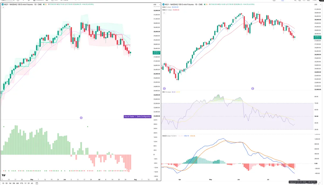324x185 pixels.
Task: Select the 1D time range
Action: (3, 183)
